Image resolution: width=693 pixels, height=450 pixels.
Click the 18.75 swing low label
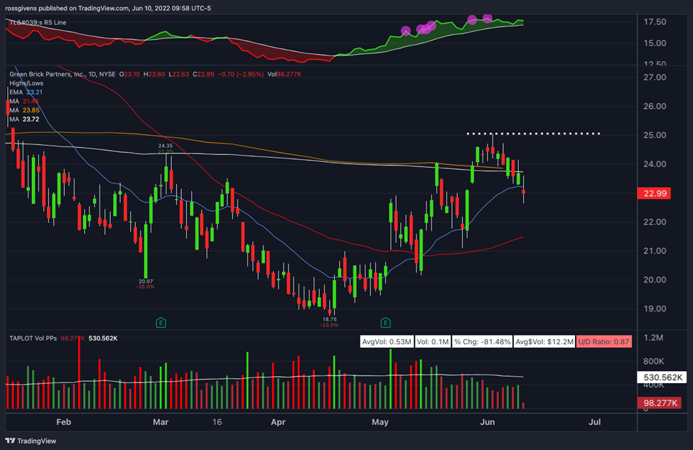click(330, 319)
